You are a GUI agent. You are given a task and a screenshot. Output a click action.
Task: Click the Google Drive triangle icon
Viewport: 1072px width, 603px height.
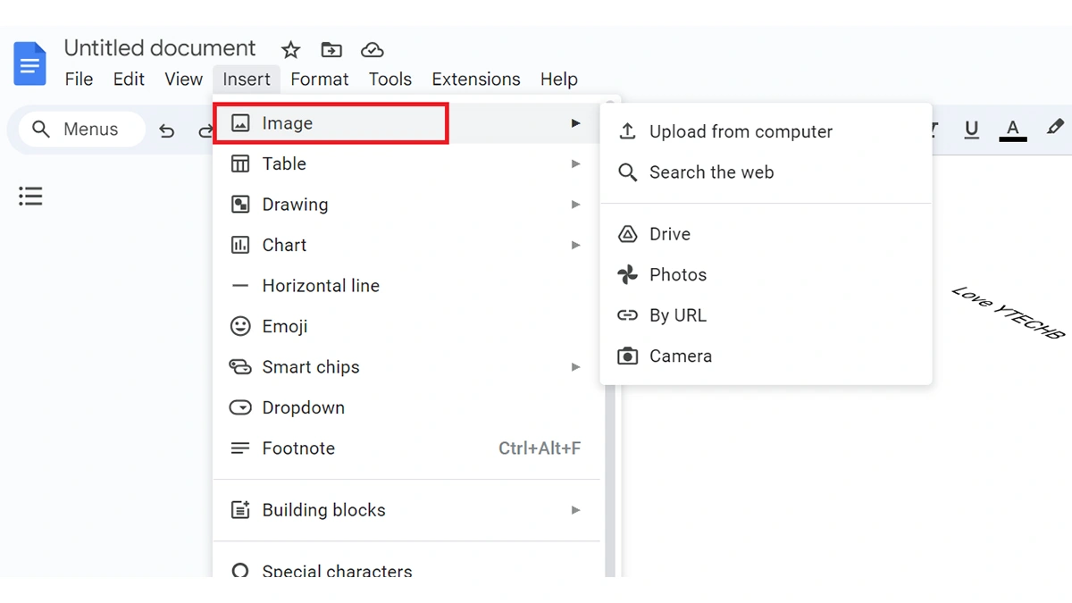tap(628, 234)
